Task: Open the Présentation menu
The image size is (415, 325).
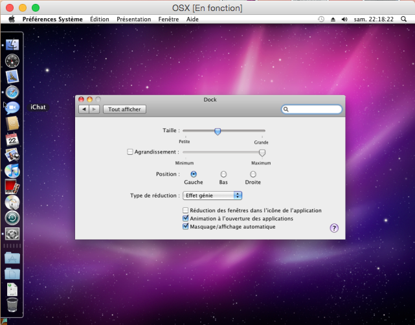Action: [x=133, y=19]
